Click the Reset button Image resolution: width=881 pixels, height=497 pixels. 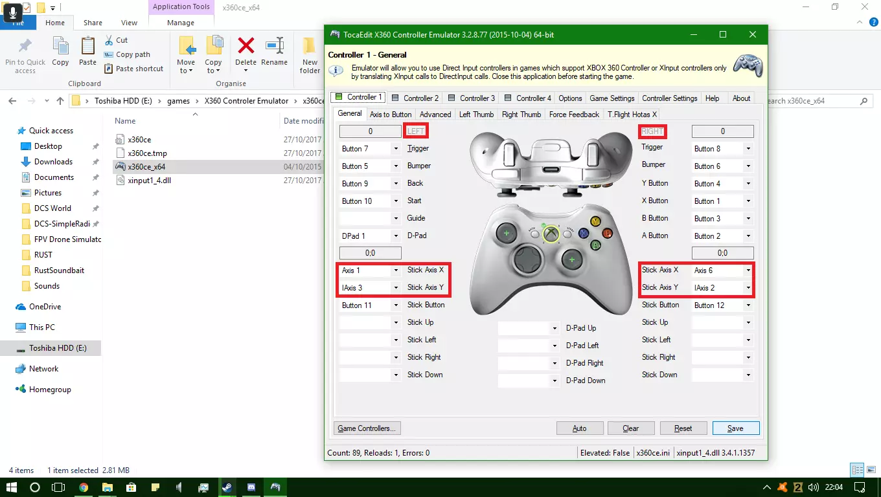(683, 428)
